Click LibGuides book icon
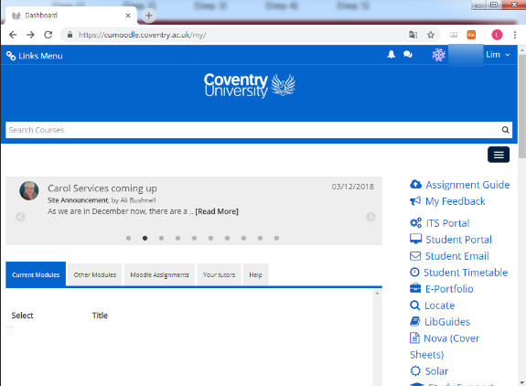The image size is (526, 386). pos(415,321)
